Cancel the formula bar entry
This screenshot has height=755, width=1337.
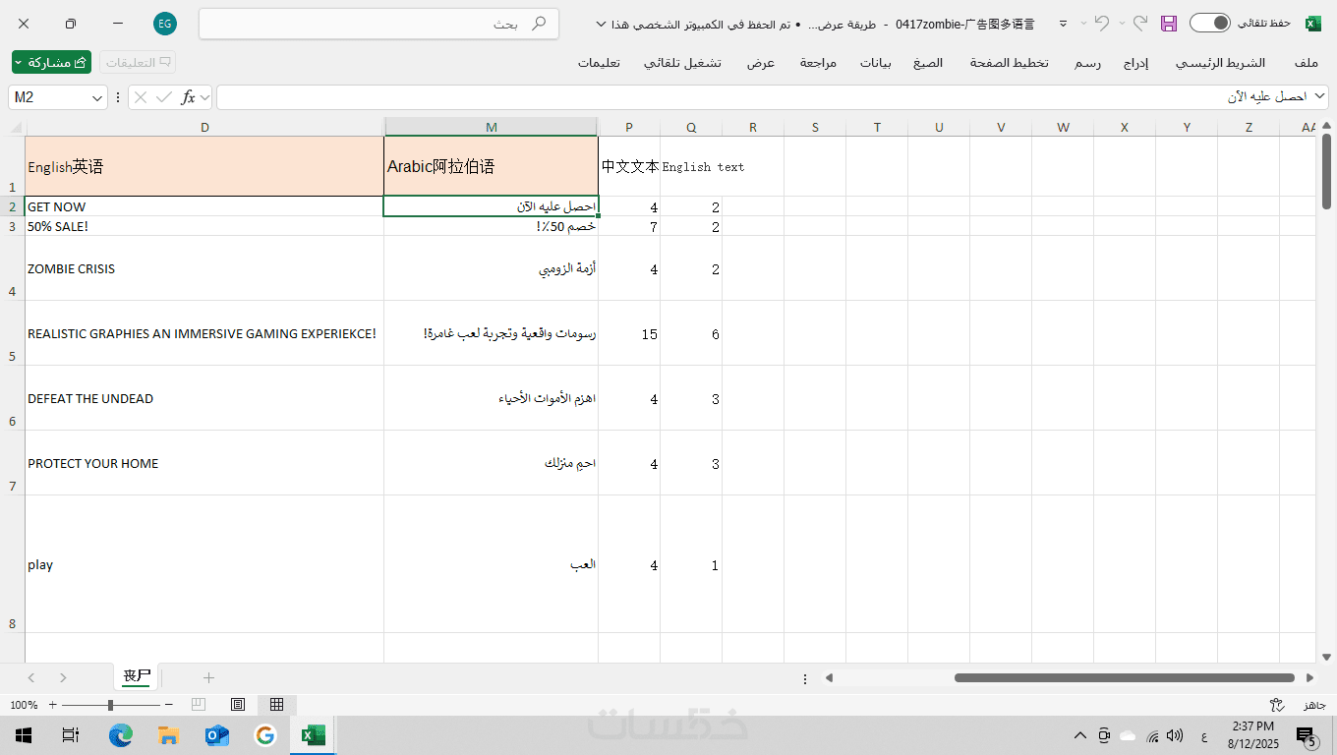[x=141, y=97]
